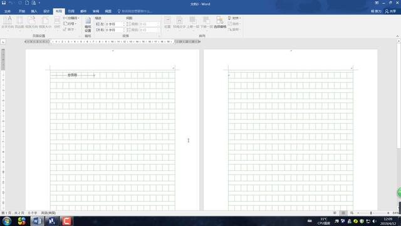Save the document from quick access toolbar
The width and height of the screenshot is (401, 226).
coord(4,3)
